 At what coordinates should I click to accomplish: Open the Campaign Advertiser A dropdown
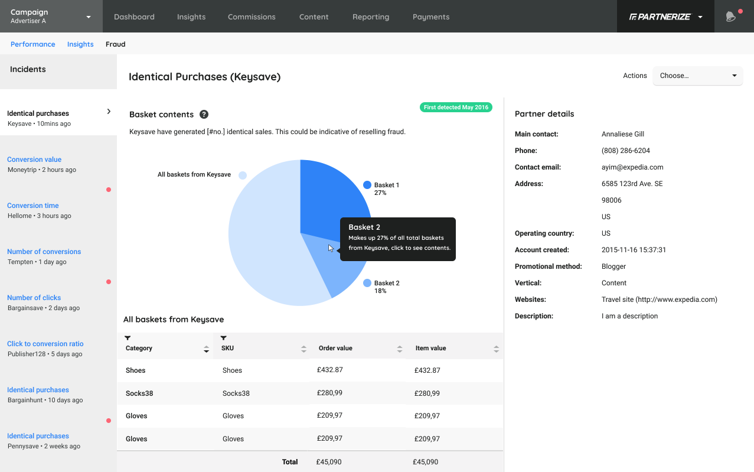(51, 17)
